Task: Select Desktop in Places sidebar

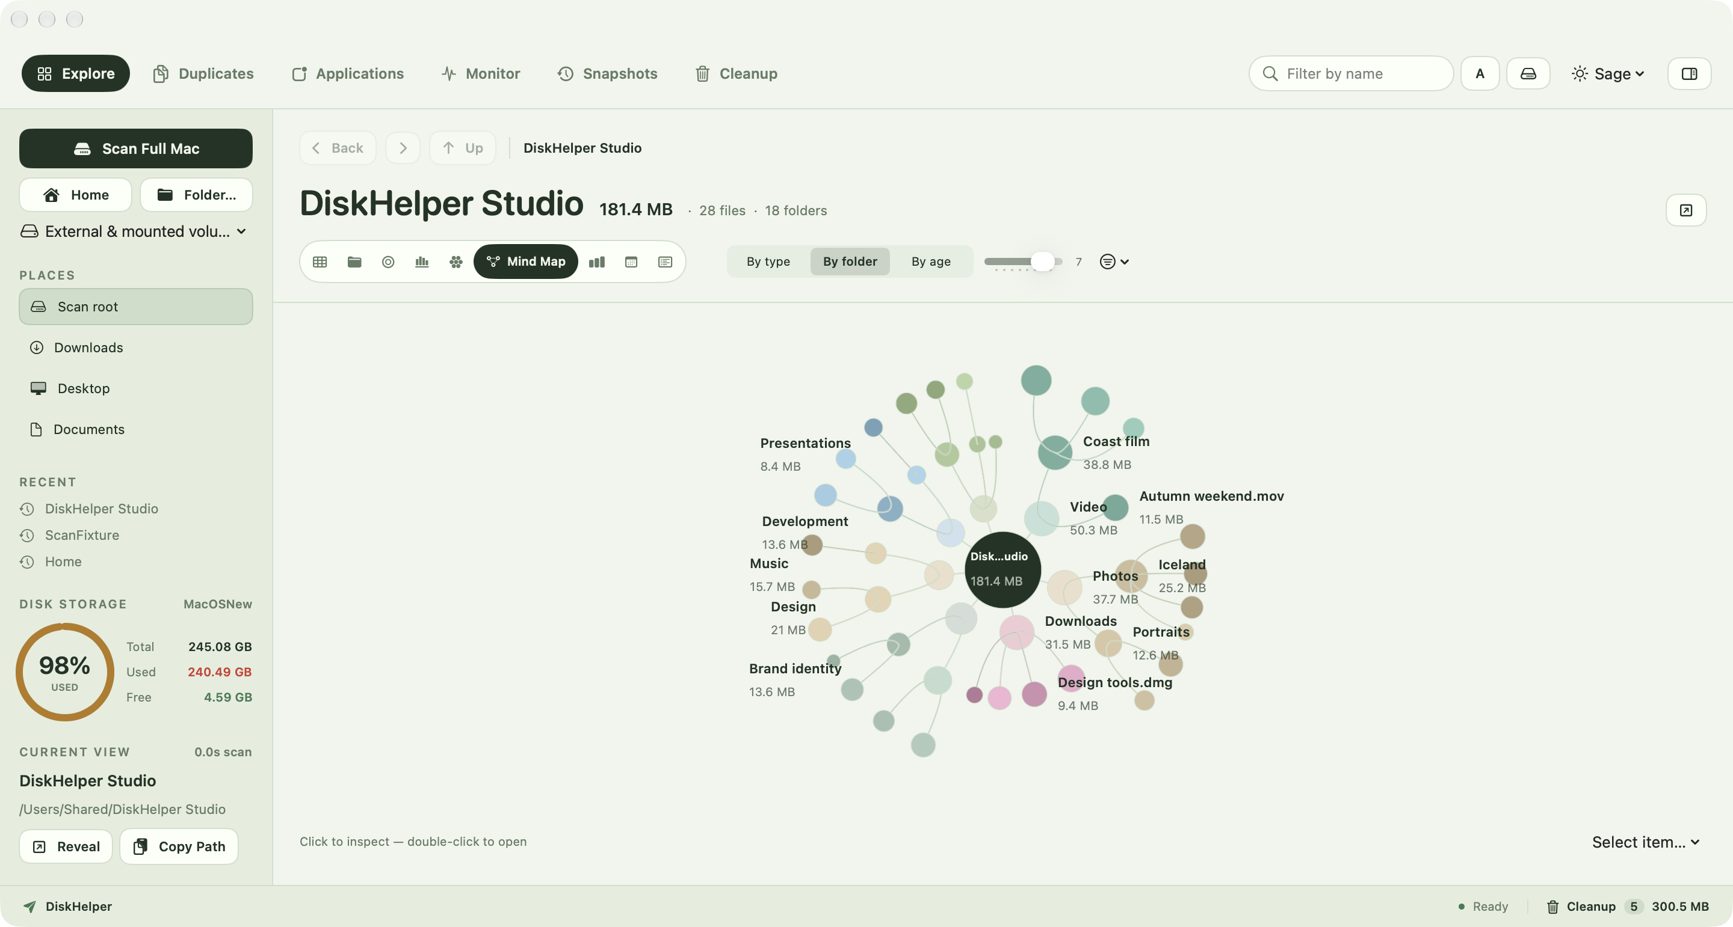Action: pos(136,388)
